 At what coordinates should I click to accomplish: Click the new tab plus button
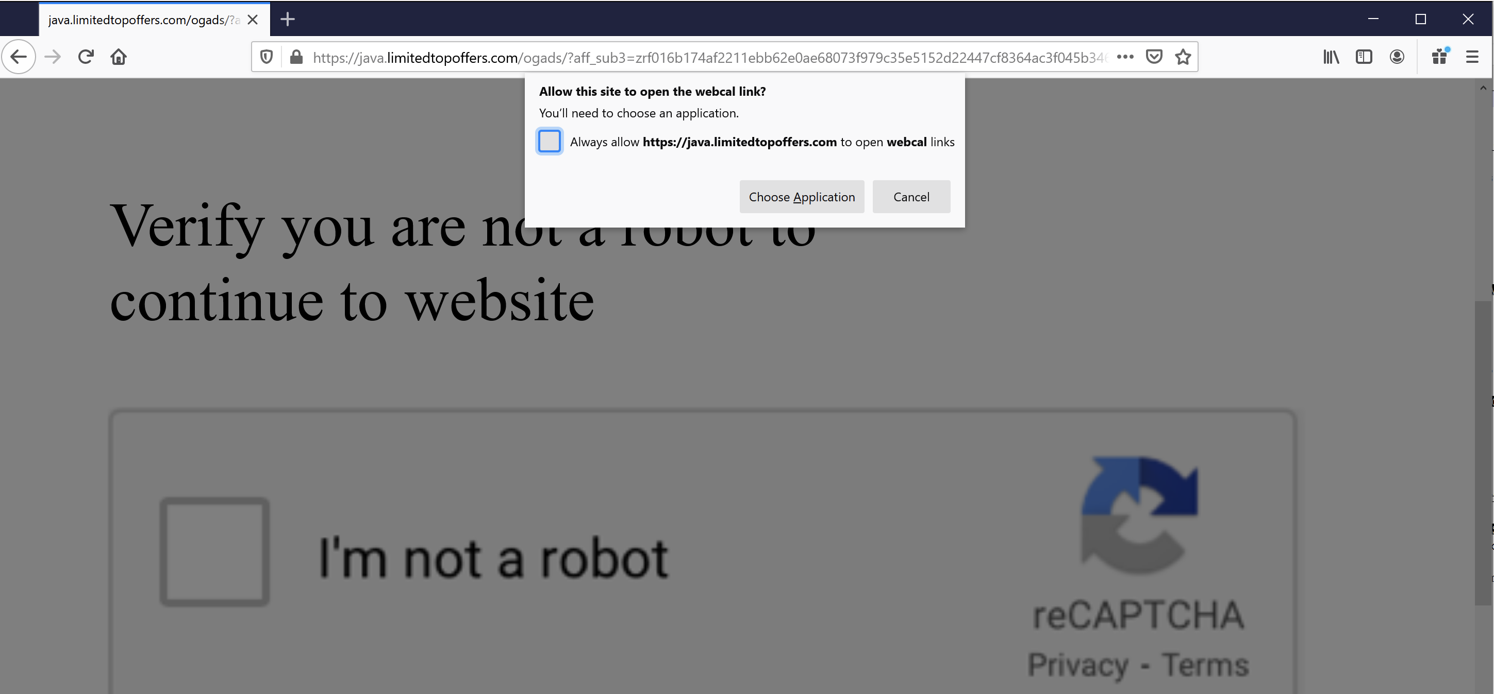[x=284, y=18]
